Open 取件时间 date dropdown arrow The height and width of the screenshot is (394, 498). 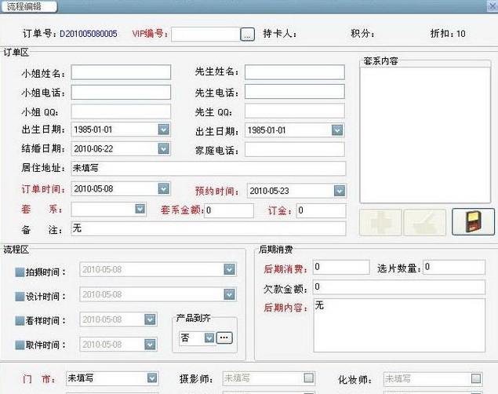tap(150, 345)
